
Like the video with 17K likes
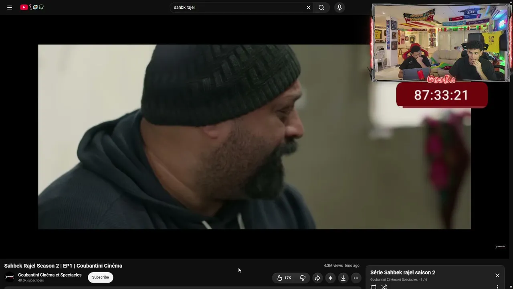(284, 278)
